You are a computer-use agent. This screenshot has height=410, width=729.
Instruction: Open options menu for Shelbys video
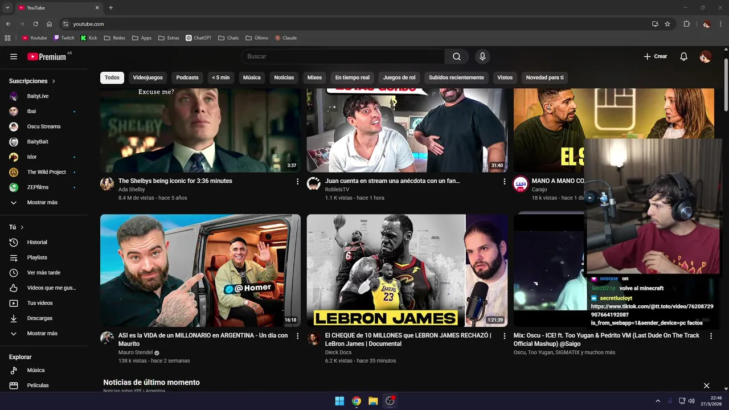pos(297,182)
